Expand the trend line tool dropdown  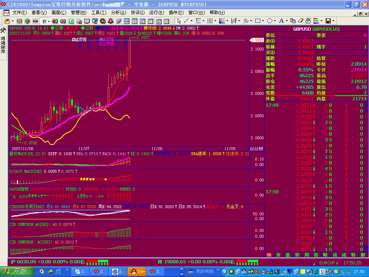pyautogui.click(x=191, y=21)
